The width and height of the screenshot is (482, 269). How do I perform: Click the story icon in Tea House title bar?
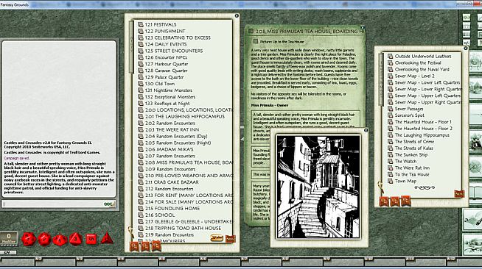[251, 31]
